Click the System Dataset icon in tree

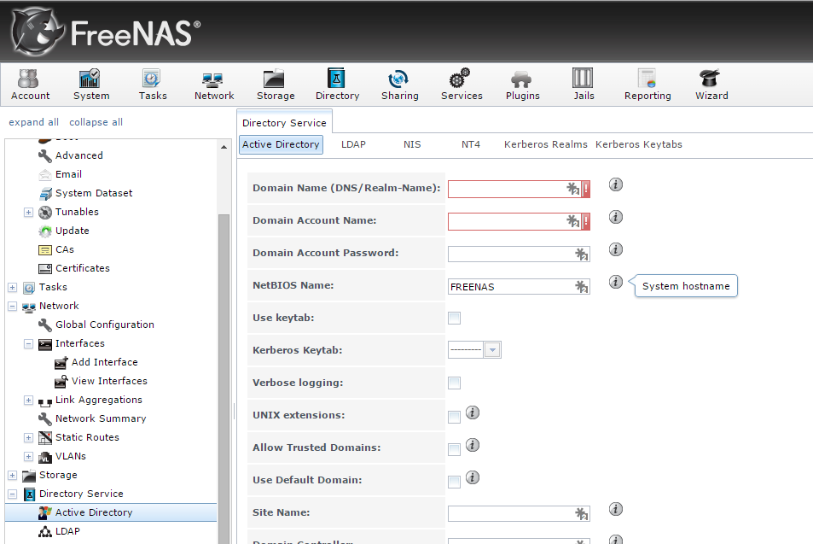[x=45, y=193]
